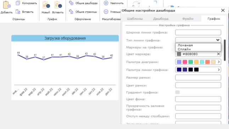Click the Прозрачность заливки графика field
This screenshot has height=129, width=229.
tap(198, 108)
